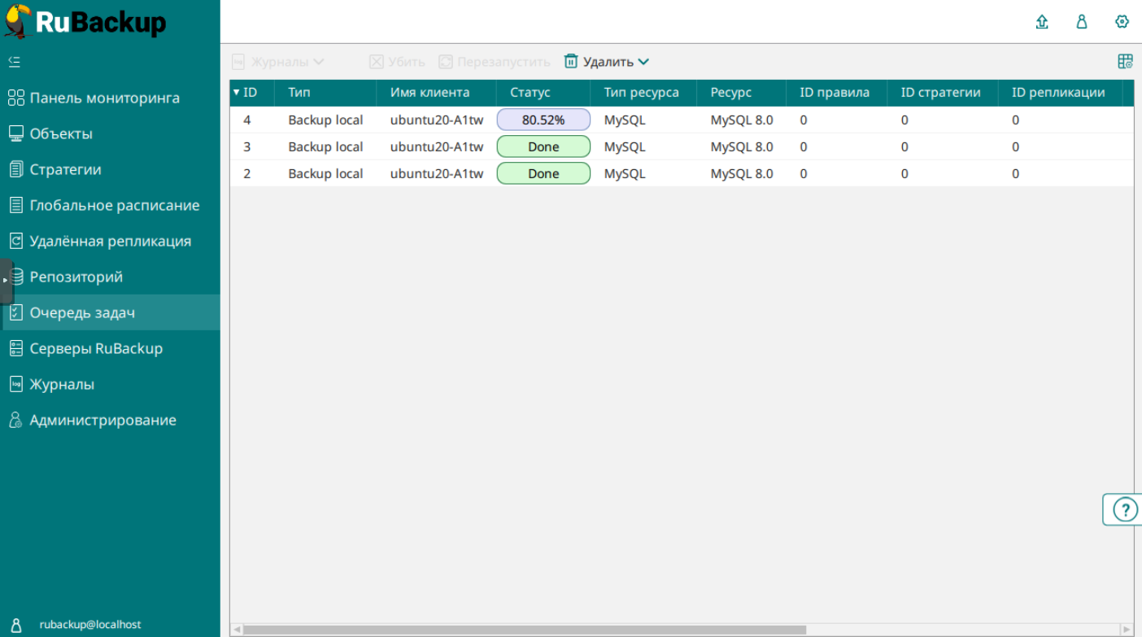Open the user profile icon in top bar

1082,22
